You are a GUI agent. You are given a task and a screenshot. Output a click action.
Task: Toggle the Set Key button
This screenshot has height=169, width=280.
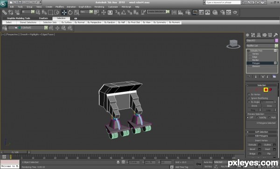pyautogui.click(x=208, y=167)
